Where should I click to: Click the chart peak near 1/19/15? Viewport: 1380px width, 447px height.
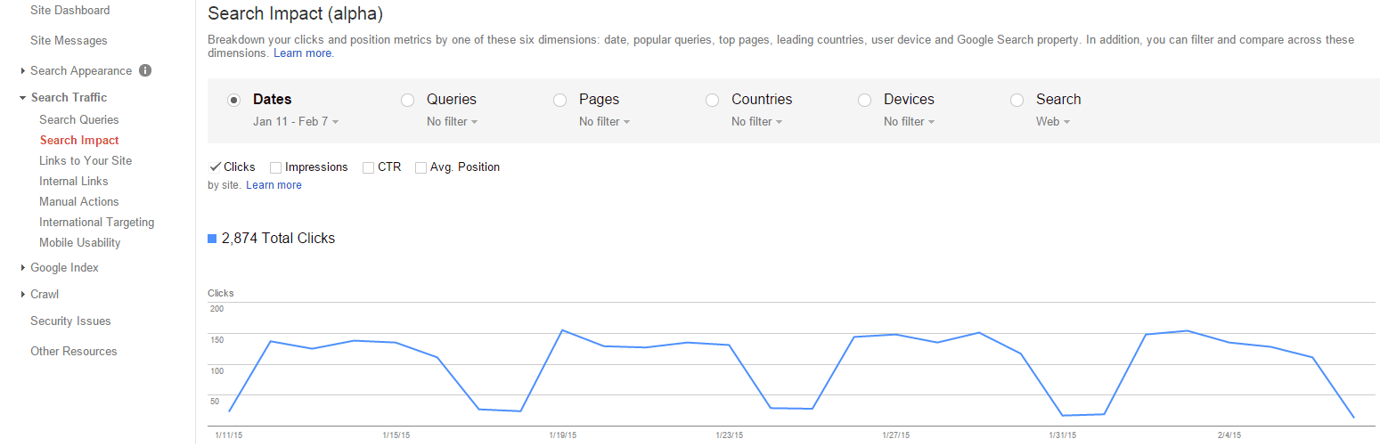562,330
